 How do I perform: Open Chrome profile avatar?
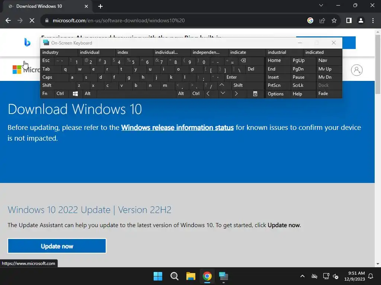[x=361, y=21]
